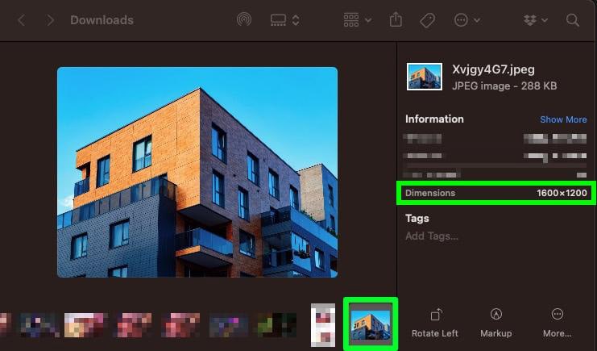Image resolution: width=597 pixels, height=351 pixels.
Task: Expand the Group By grid dropdown
Action: [357, 20]
